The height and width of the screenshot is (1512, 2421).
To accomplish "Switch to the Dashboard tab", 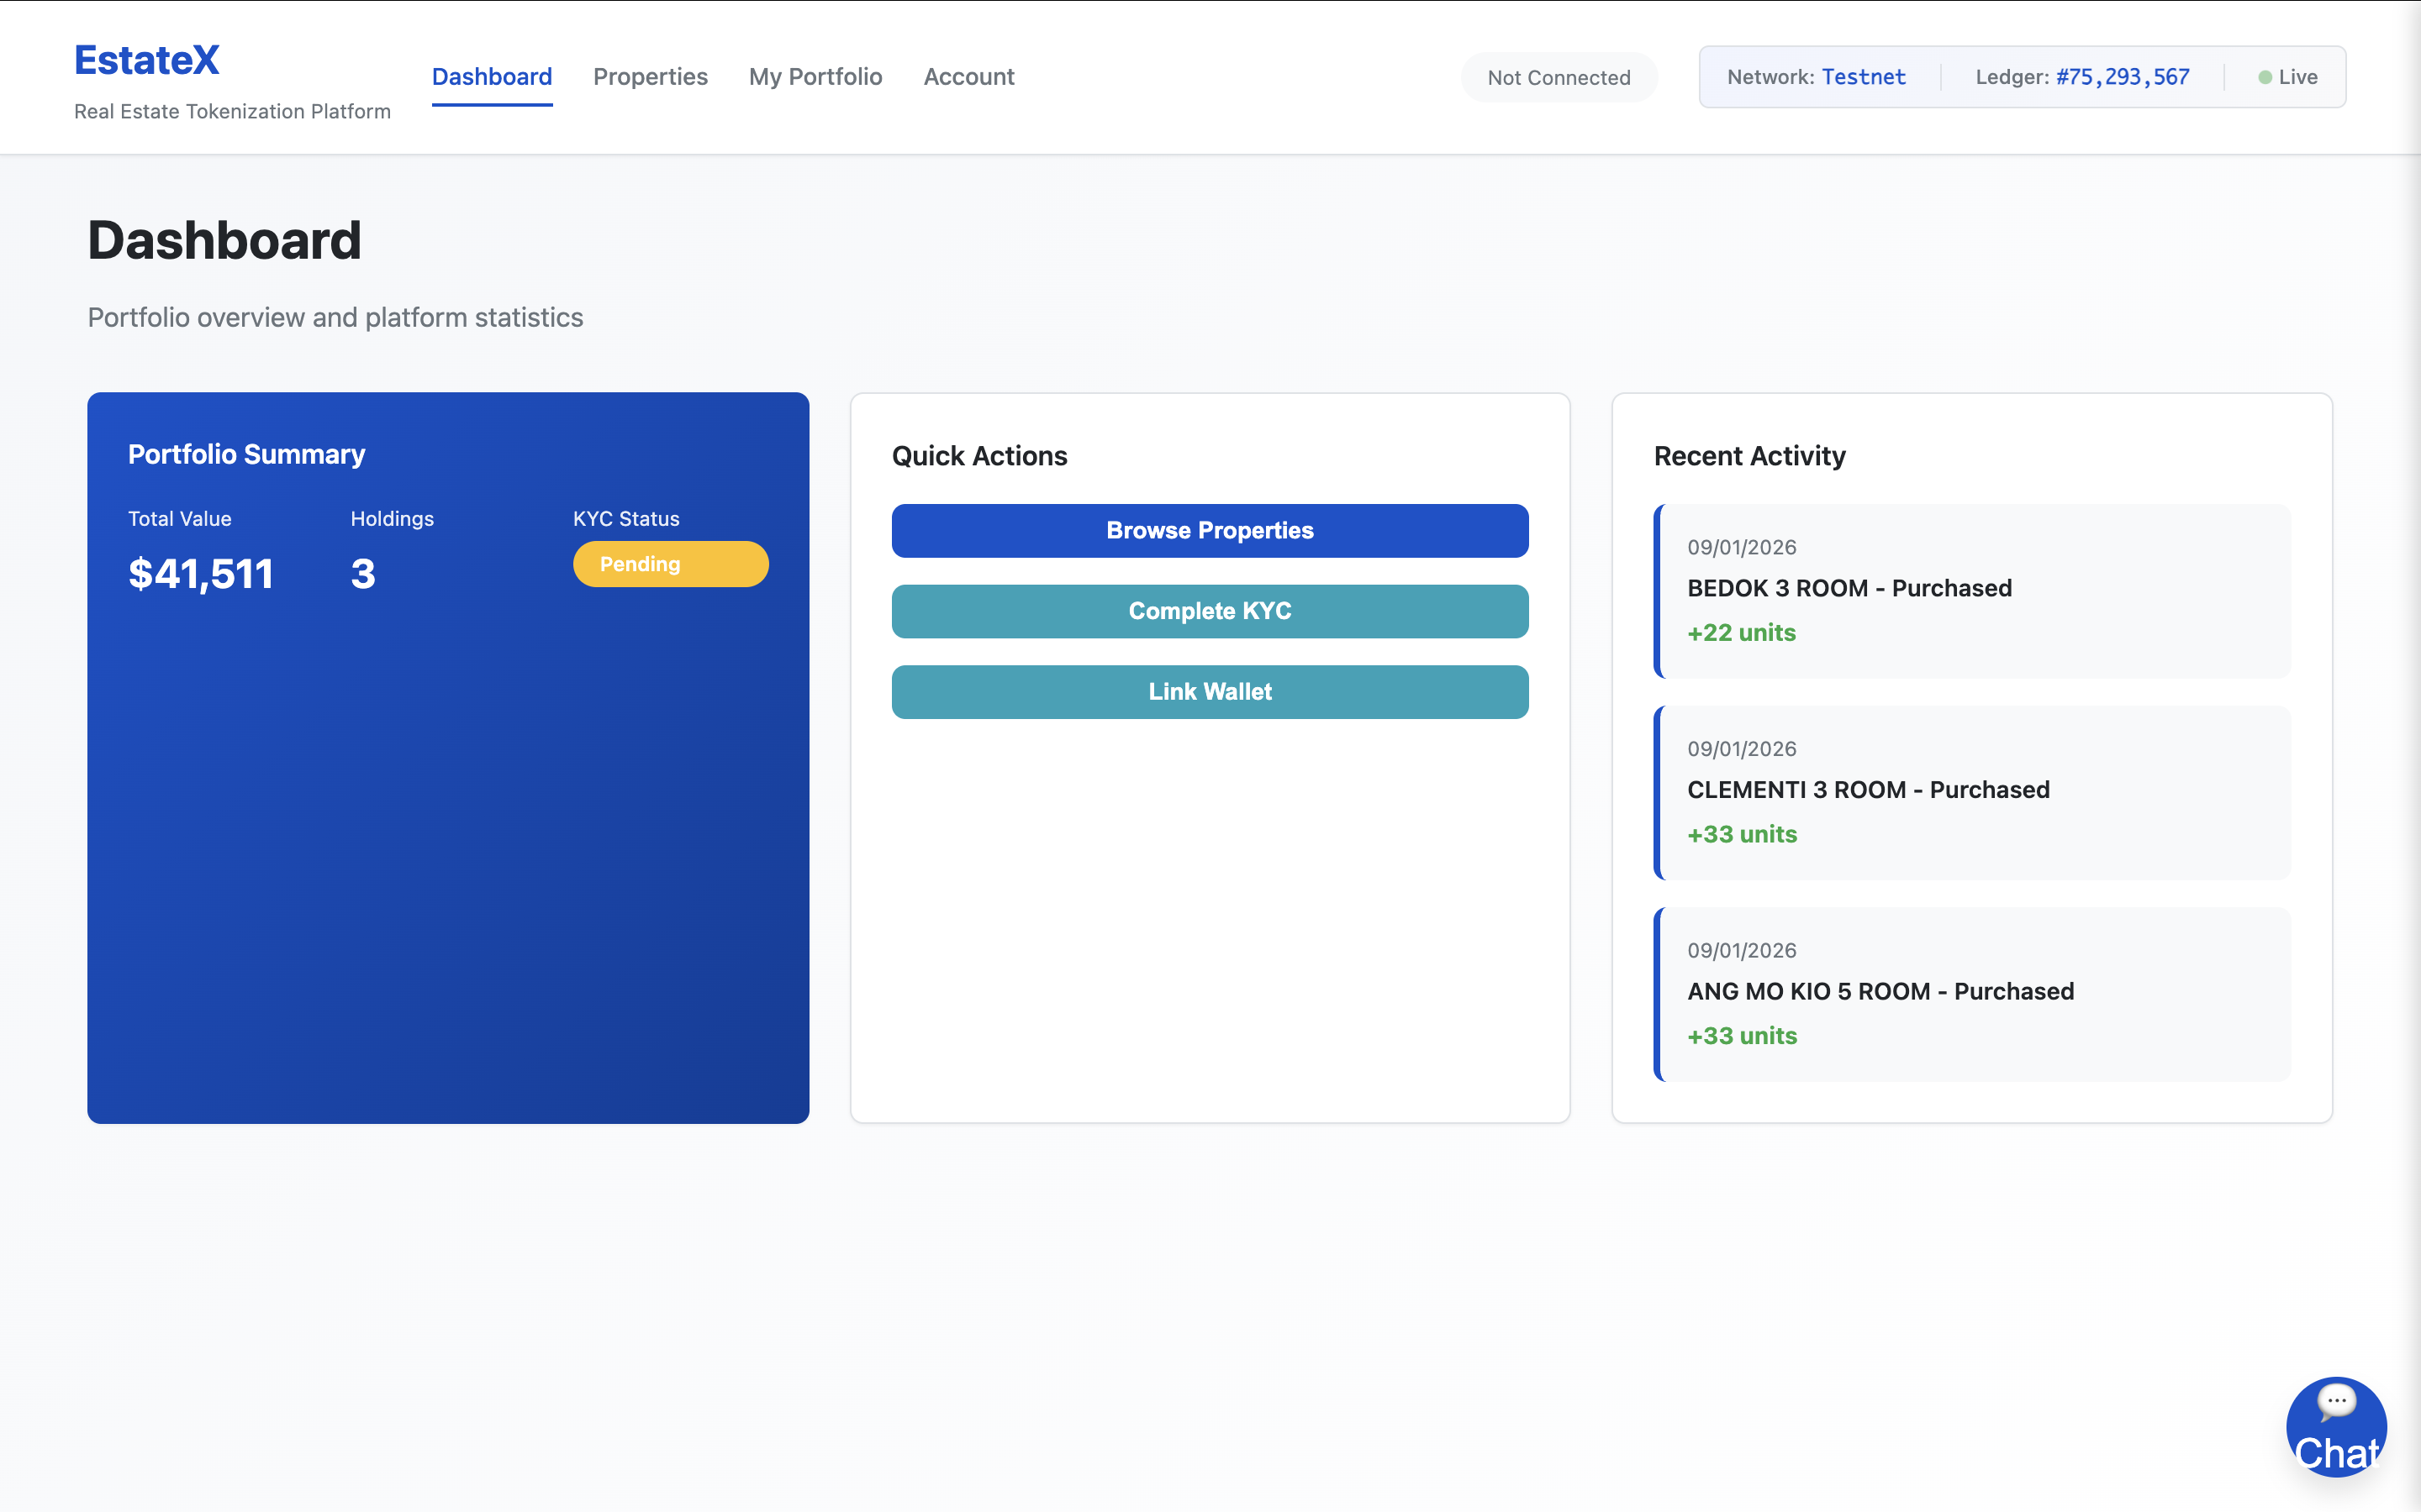I will pos(491,77).
